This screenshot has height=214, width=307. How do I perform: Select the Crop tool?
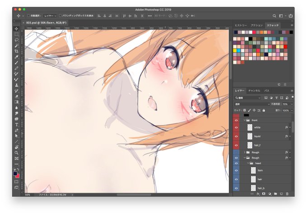(16, 51)
